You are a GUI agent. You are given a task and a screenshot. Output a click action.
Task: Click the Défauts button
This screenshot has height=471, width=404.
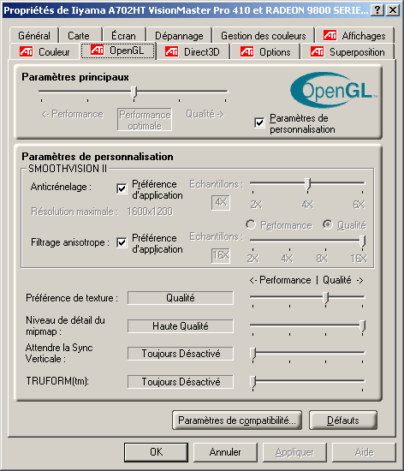342,420
